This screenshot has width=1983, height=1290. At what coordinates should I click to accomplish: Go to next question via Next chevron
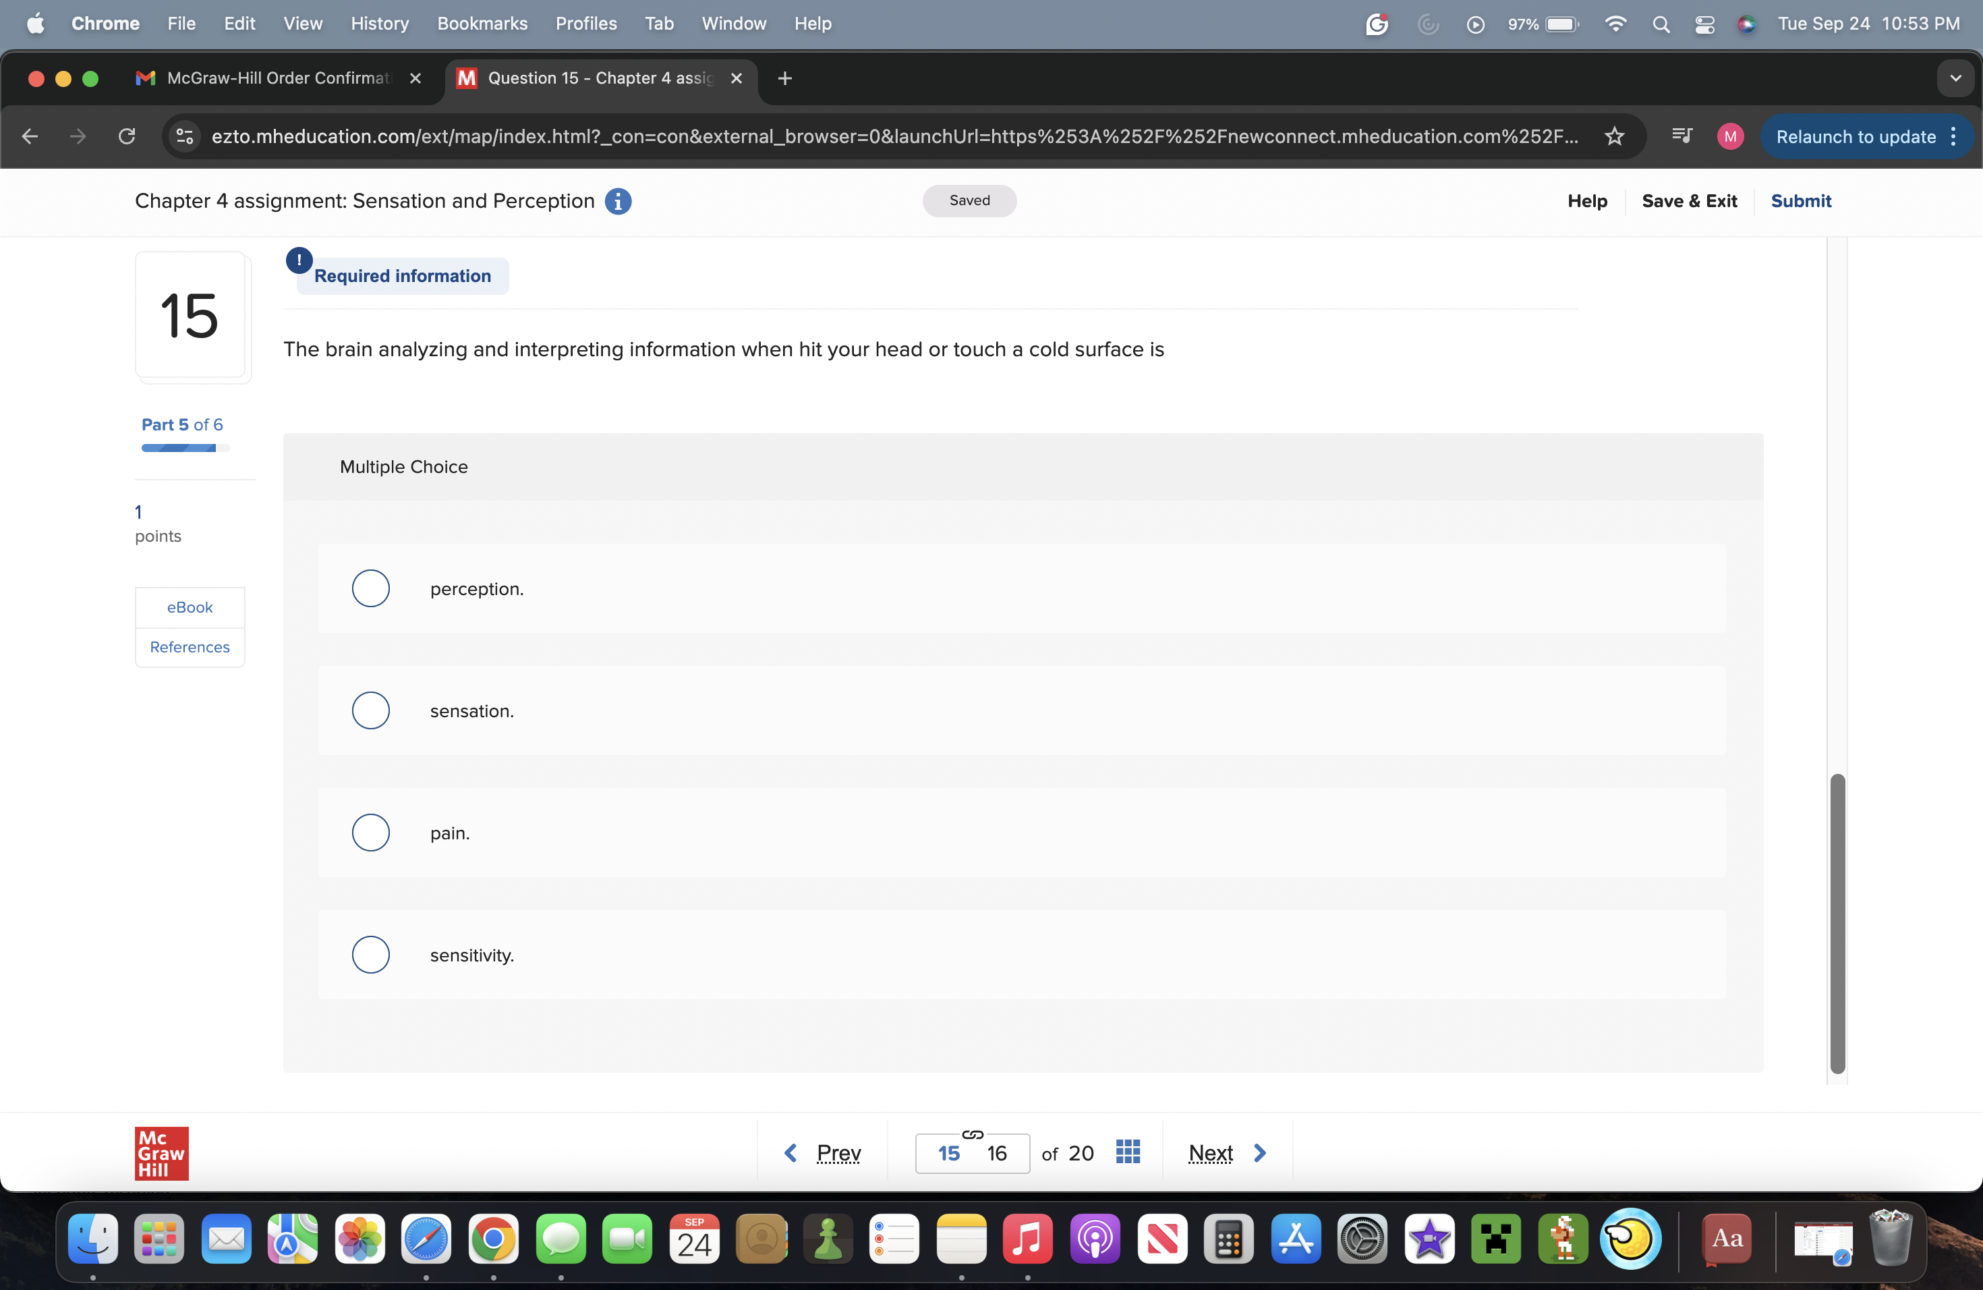point(1260,1152)
